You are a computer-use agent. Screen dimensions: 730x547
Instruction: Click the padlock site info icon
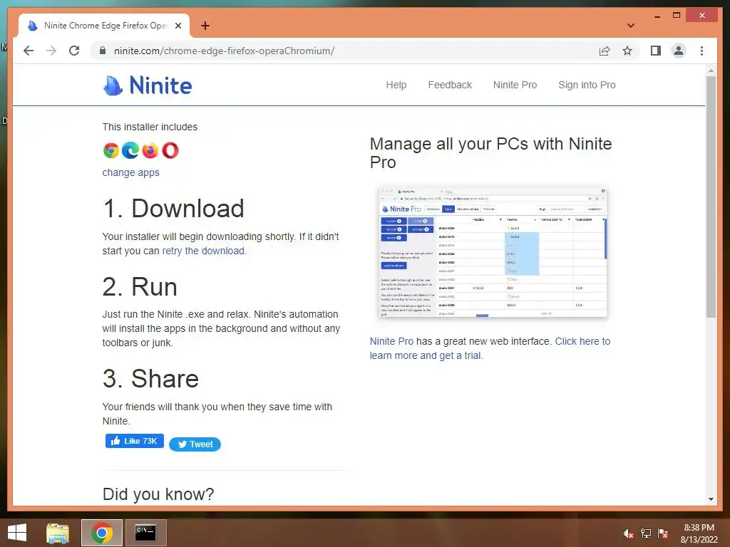(x=103, y=51)
